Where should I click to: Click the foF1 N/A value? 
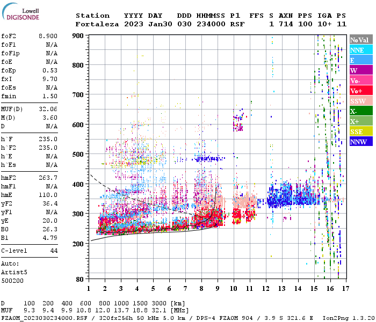tap(52, 45)
